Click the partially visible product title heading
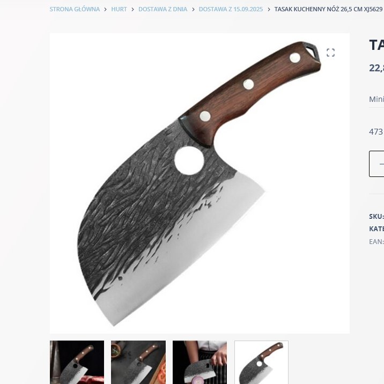 point(376,45)
